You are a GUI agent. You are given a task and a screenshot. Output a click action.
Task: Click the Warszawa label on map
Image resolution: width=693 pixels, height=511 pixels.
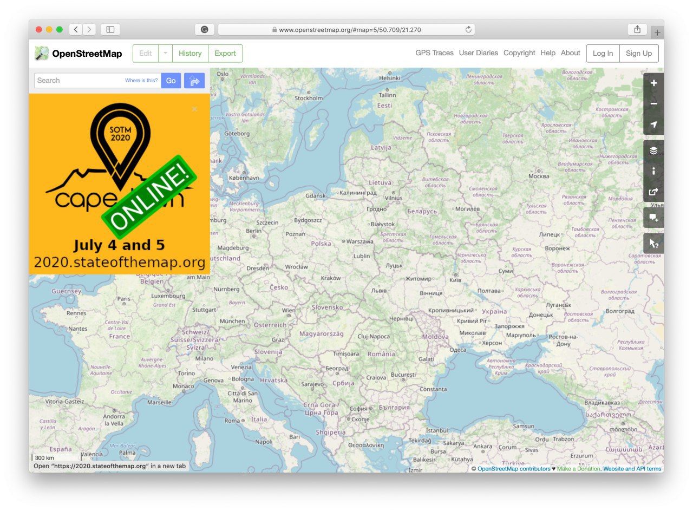(x=359, y=241)
